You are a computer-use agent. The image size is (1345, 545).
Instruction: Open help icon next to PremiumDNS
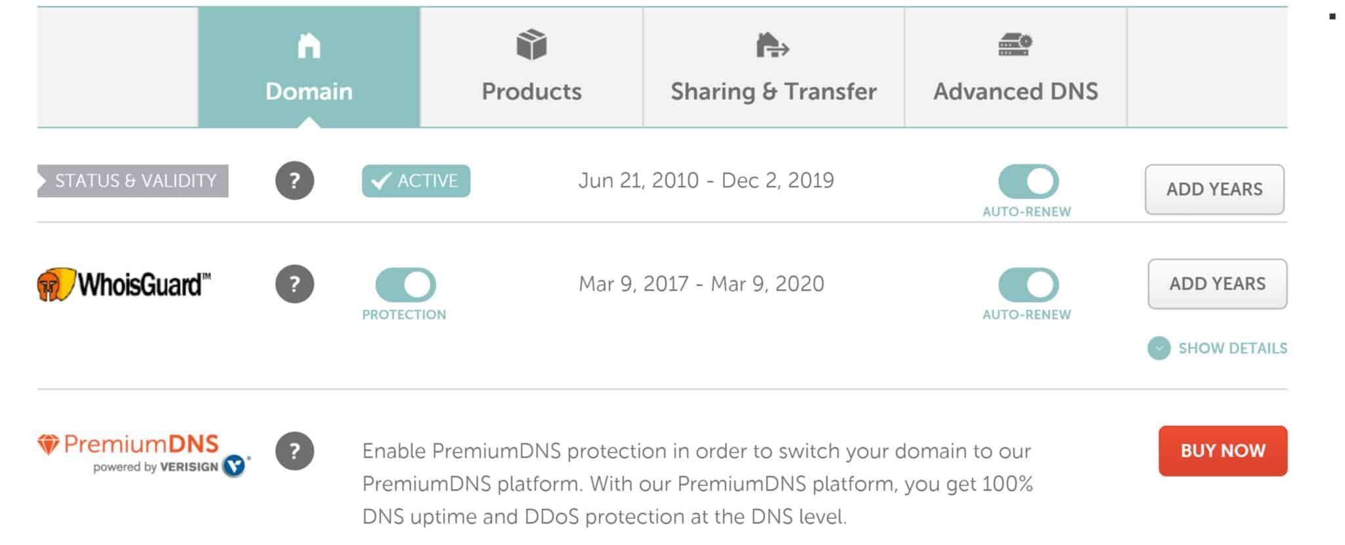click(294, 451)
